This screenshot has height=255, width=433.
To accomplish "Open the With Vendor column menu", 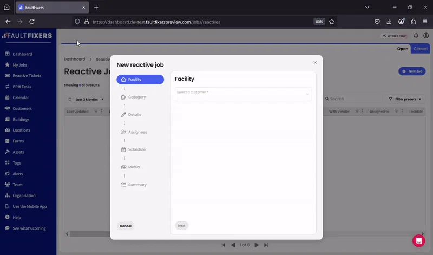I will click(363, 112).
